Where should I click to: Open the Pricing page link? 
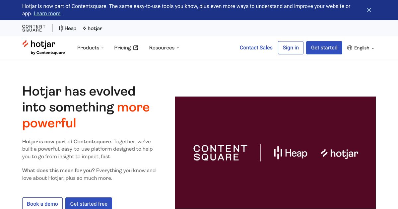pyautogui.click(x=126, y=48)
